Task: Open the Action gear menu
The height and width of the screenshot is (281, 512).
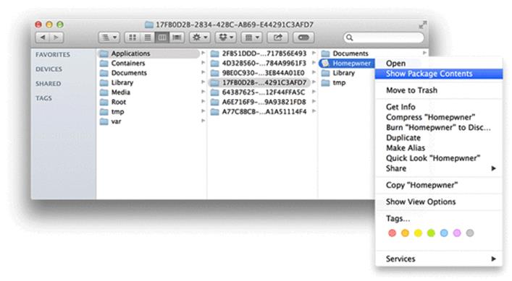Action: (200, 38)
